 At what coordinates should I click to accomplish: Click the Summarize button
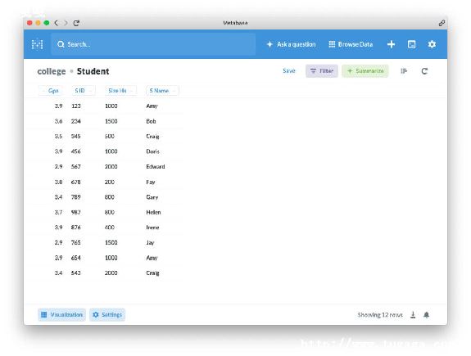pyautogui.click(x=365, y=71)
